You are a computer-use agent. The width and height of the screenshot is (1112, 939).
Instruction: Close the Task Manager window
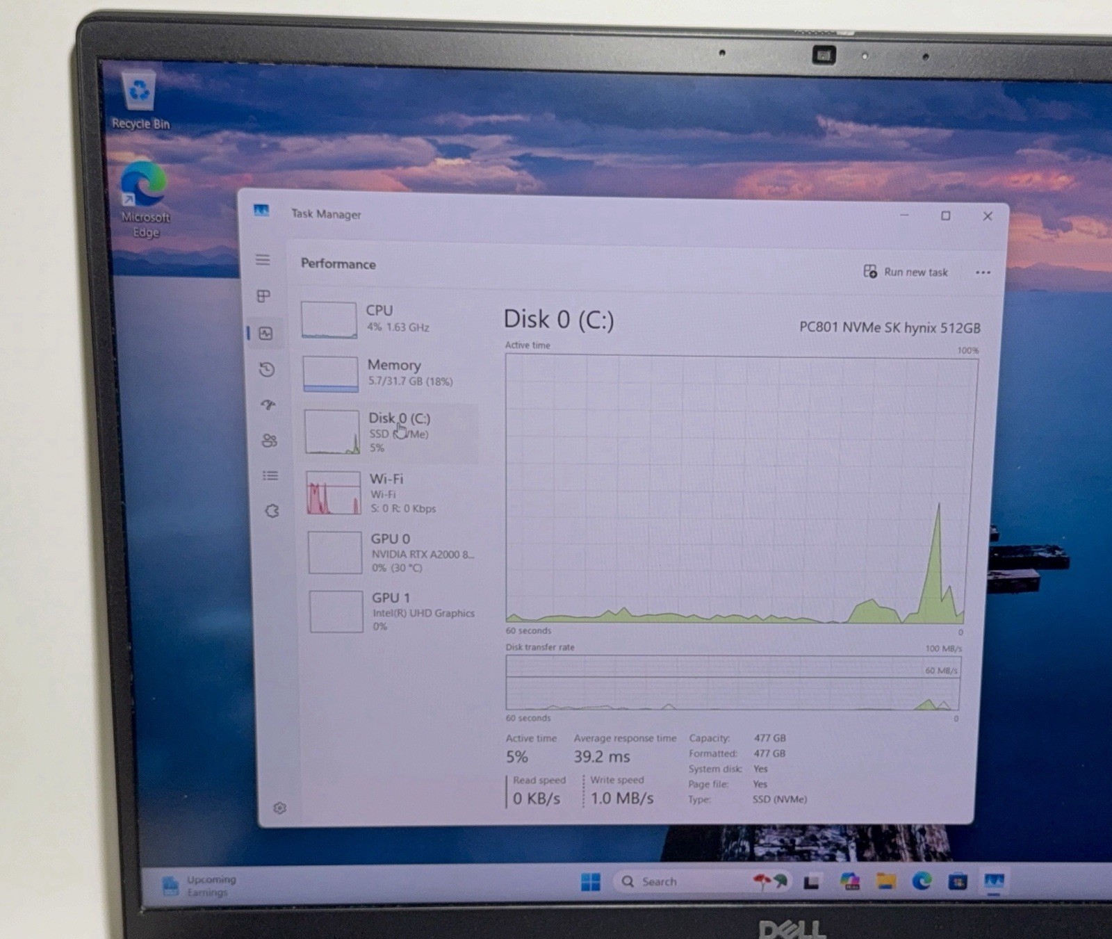[x=988, y=216]
